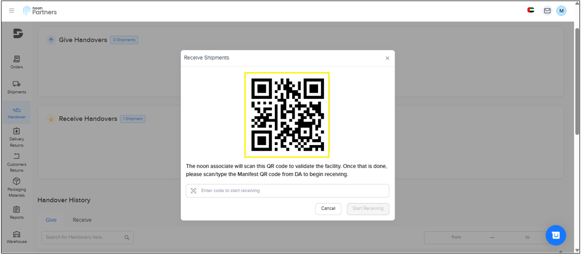The height and width of the screenshot is (254, 581).
Task: Select Handover sidebar icon
Action: point(17,112)
